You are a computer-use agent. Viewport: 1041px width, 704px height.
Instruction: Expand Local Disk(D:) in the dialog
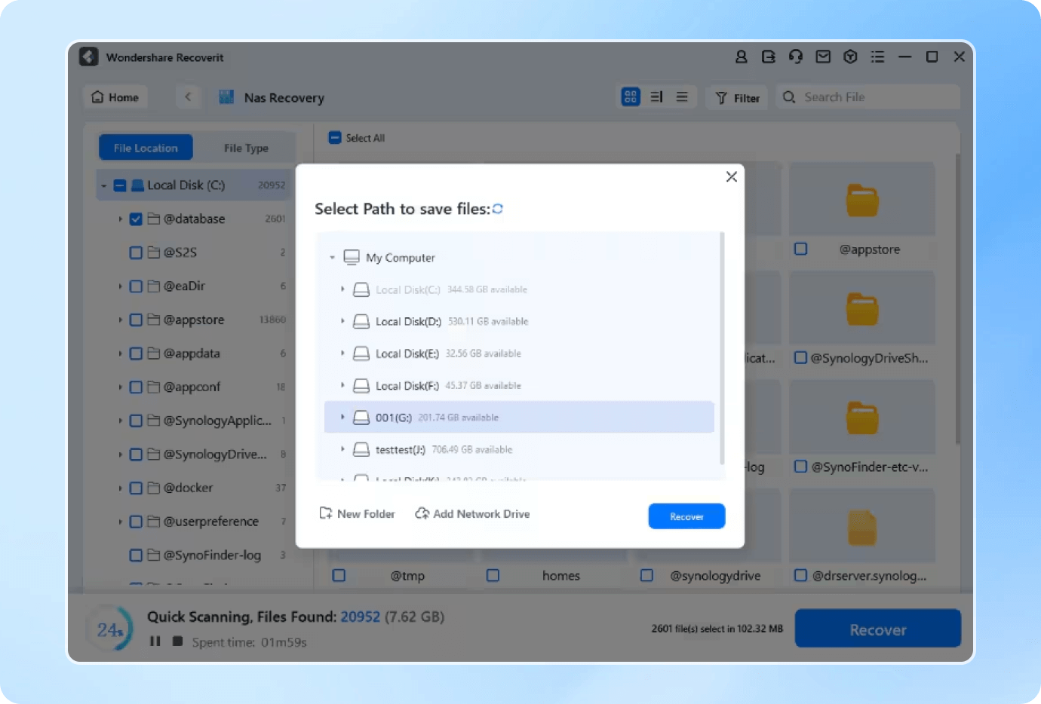(x=342, y=321)
